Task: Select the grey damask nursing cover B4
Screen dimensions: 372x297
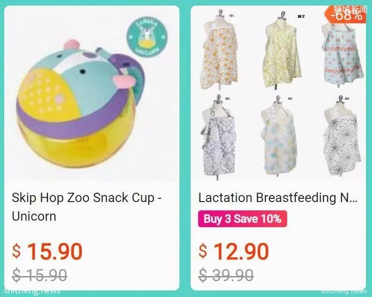Action: point(219,137)
